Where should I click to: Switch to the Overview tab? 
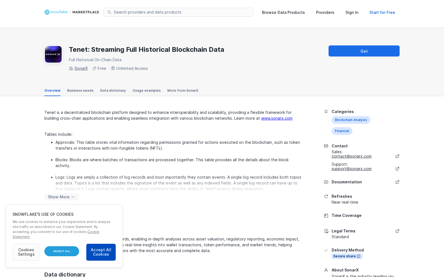tap(52, 91)
